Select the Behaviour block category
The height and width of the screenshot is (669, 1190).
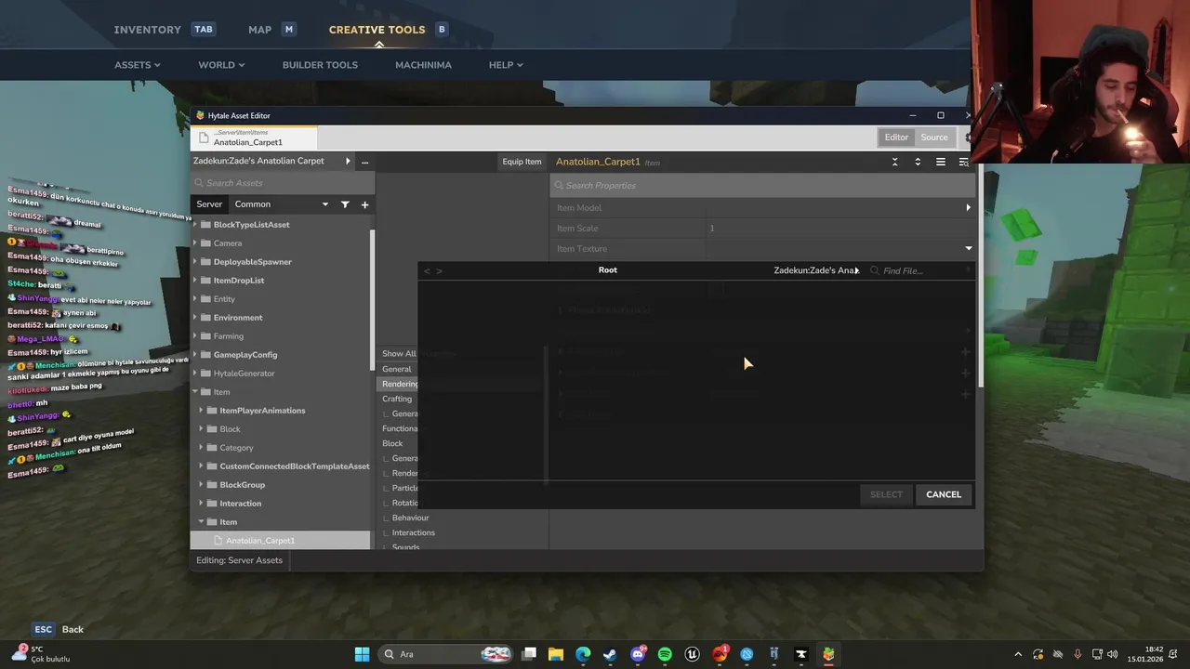tap(411, 518)
